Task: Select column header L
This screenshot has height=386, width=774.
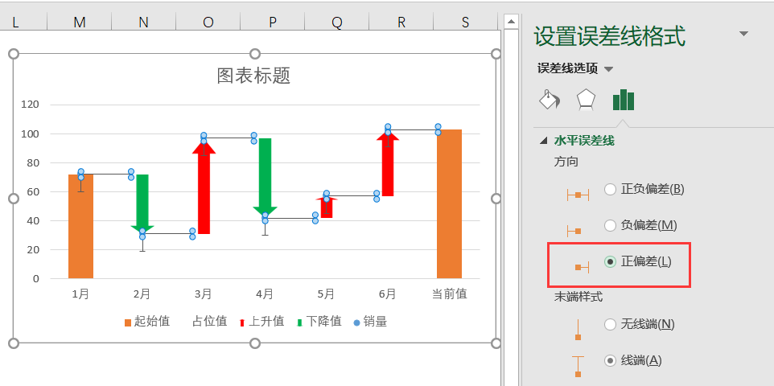Action: [23, 22]
